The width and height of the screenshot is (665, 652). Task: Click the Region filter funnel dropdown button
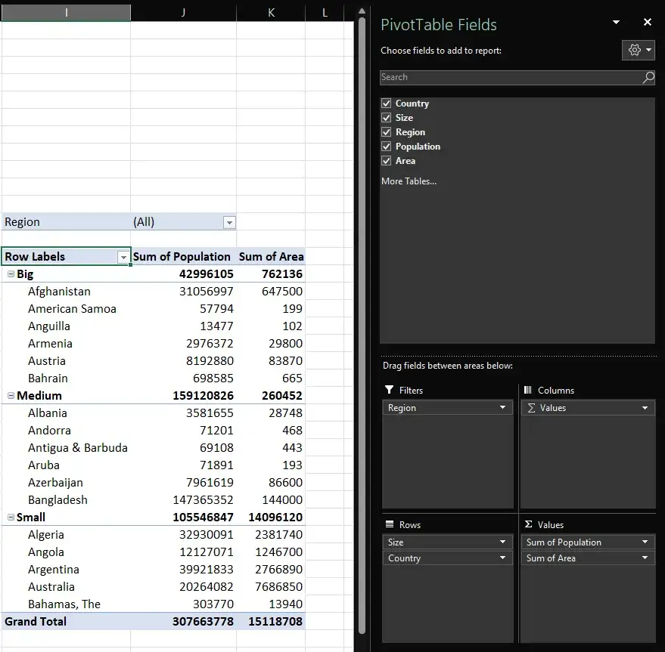click(229, 222)
